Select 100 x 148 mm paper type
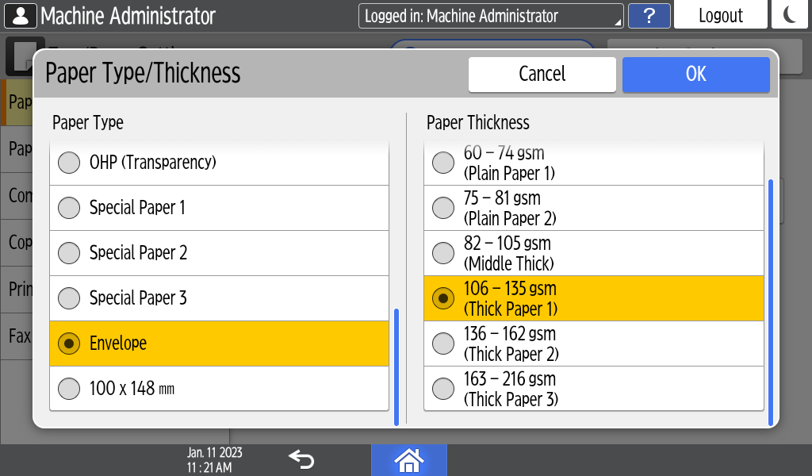This screenshot has height=476, width=812. pyautogui.click(x=219, y=389)
